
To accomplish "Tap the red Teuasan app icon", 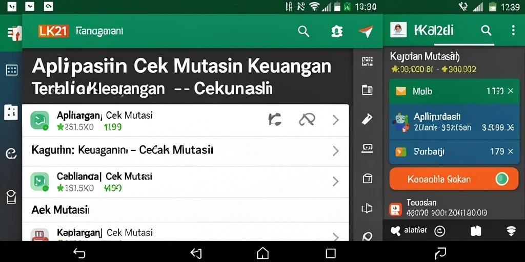I will click(x=395, y=209).
